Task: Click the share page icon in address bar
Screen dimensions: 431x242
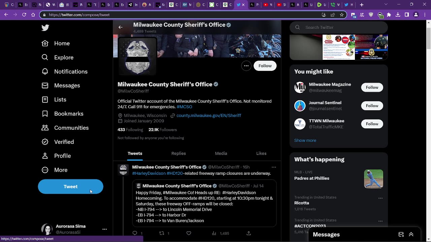Action: point(333,15)
